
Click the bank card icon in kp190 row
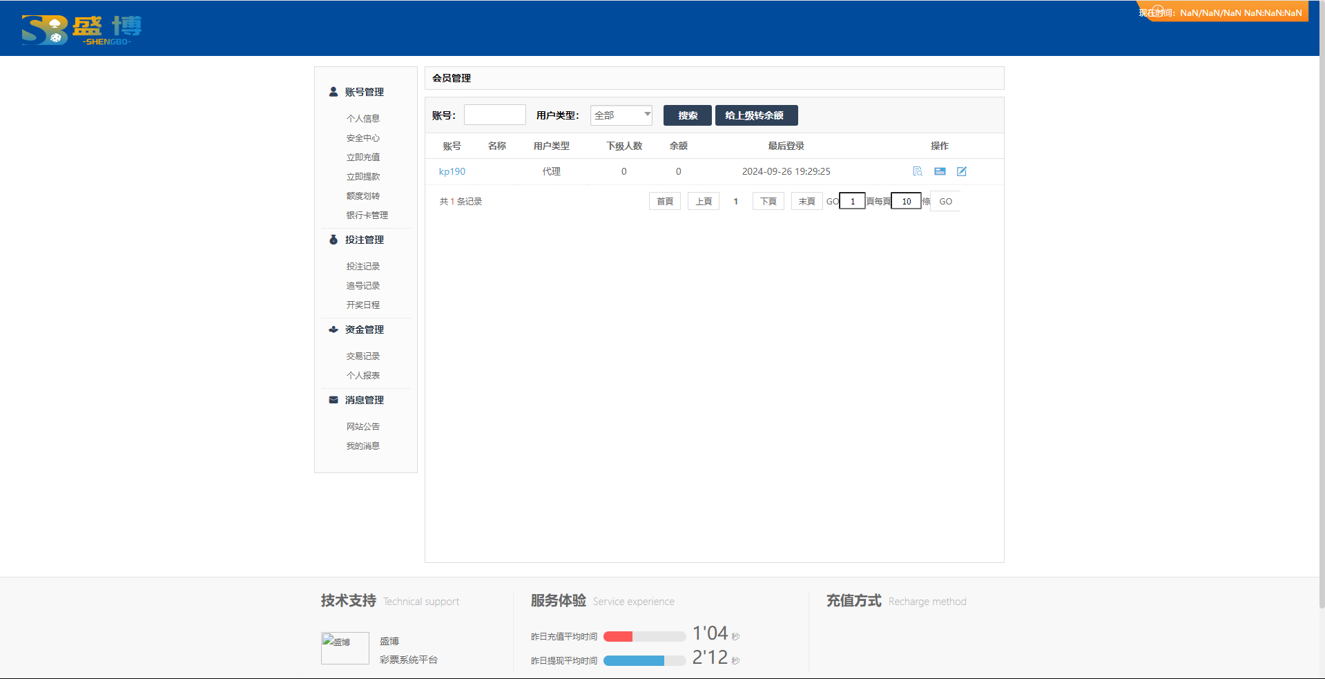click(940, 171)
